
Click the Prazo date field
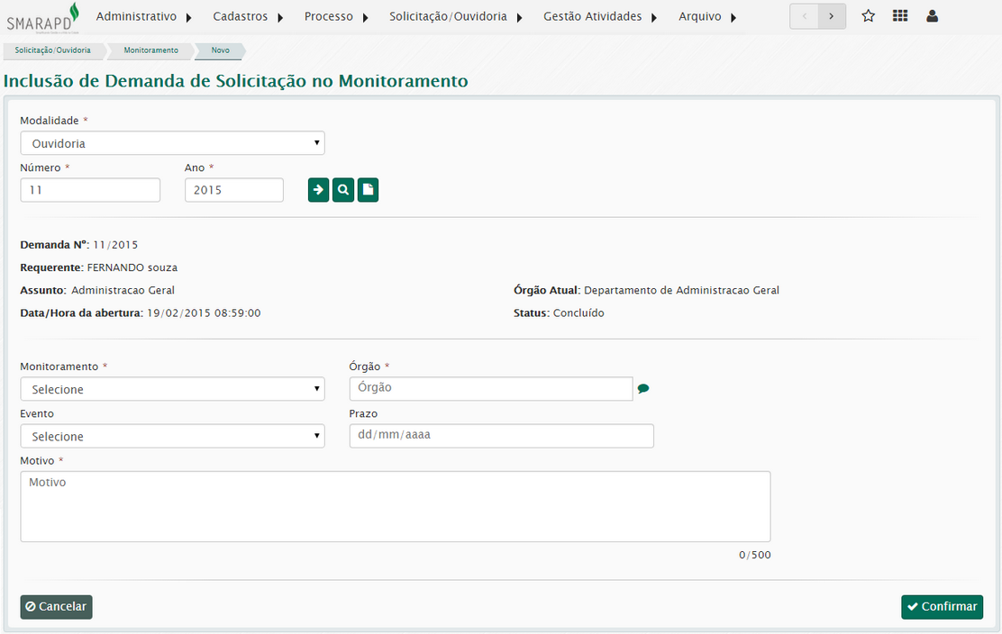(501, 436)
